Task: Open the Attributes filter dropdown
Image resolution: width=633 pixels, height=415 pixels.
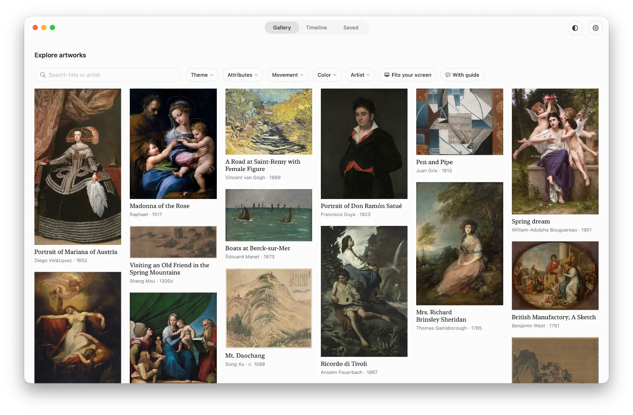Action: 243,75
